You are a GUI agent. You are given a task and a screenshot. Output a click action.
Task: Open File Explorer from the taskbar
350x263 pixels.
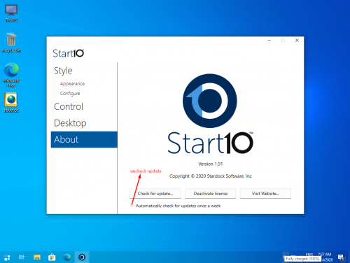(x=37, y=257)
